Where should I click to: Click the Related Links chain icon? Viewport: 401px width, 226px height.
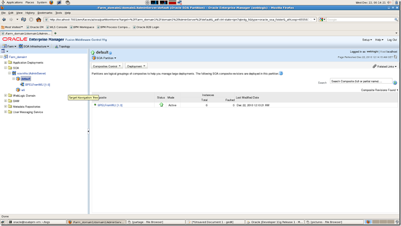tap(374, 66)
